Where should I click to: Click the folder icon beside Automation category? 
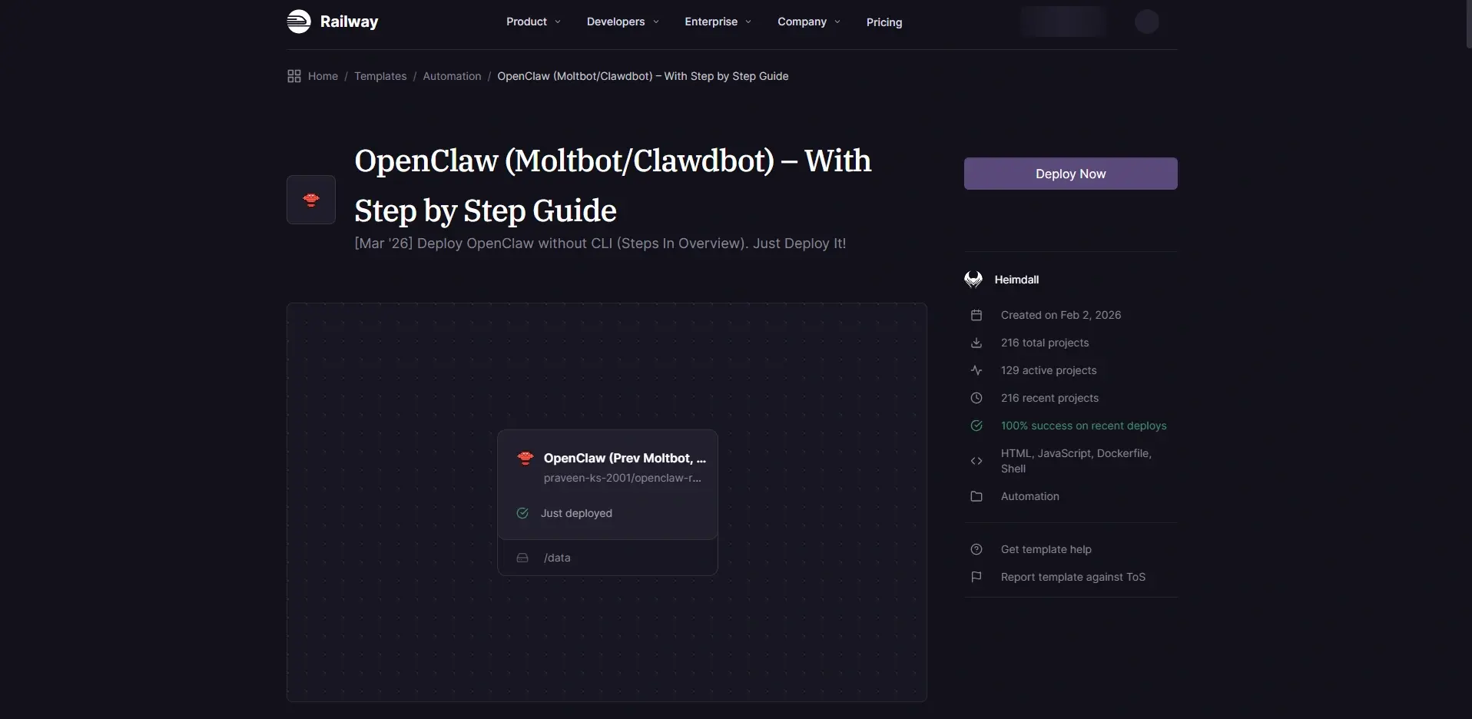point(975,496)
